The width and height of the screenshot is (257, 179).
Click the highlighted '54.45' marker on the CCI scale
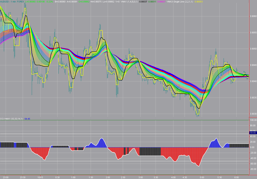click(253, 133)
